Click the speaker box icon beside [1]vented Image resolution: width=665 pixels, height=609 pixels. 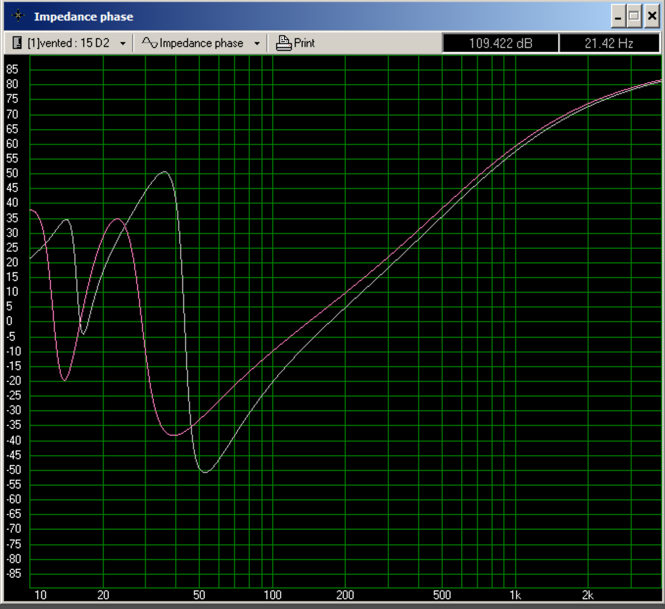tap(17, 43)
